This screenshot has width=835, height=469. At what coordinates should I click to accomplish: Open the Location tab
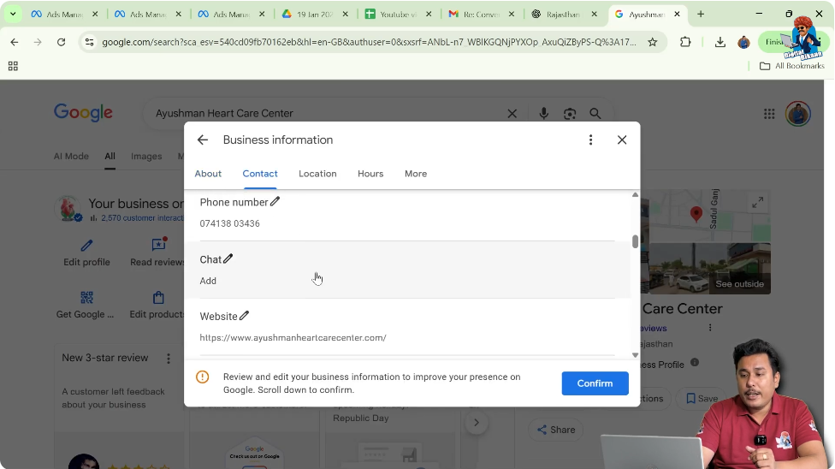(317, 174)
